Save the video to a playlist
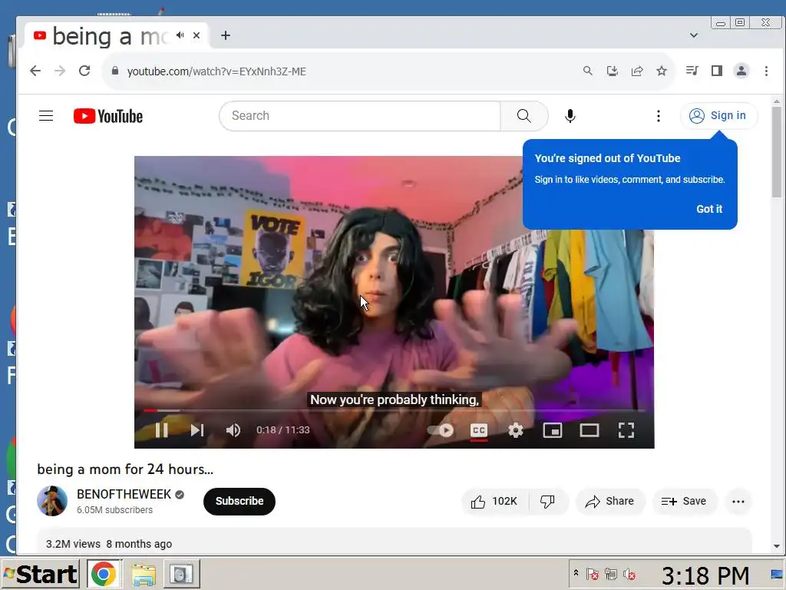The height and width of the screenshot is (590, 786). point(684,501)
